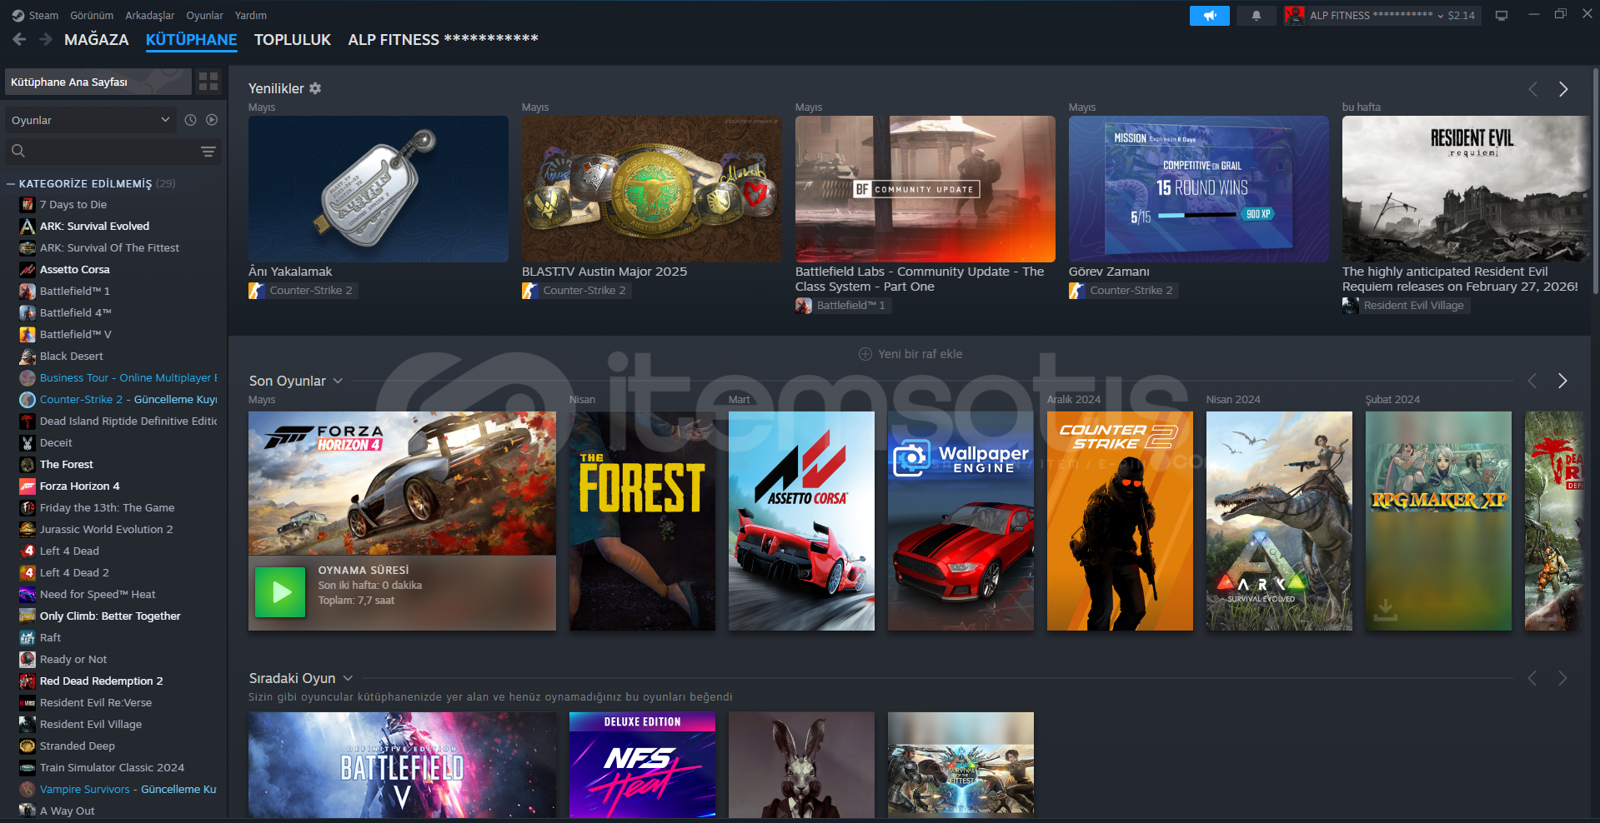
Task: Go to next Sıradaki Oyun page arrow
Action: pos(1562,678)
